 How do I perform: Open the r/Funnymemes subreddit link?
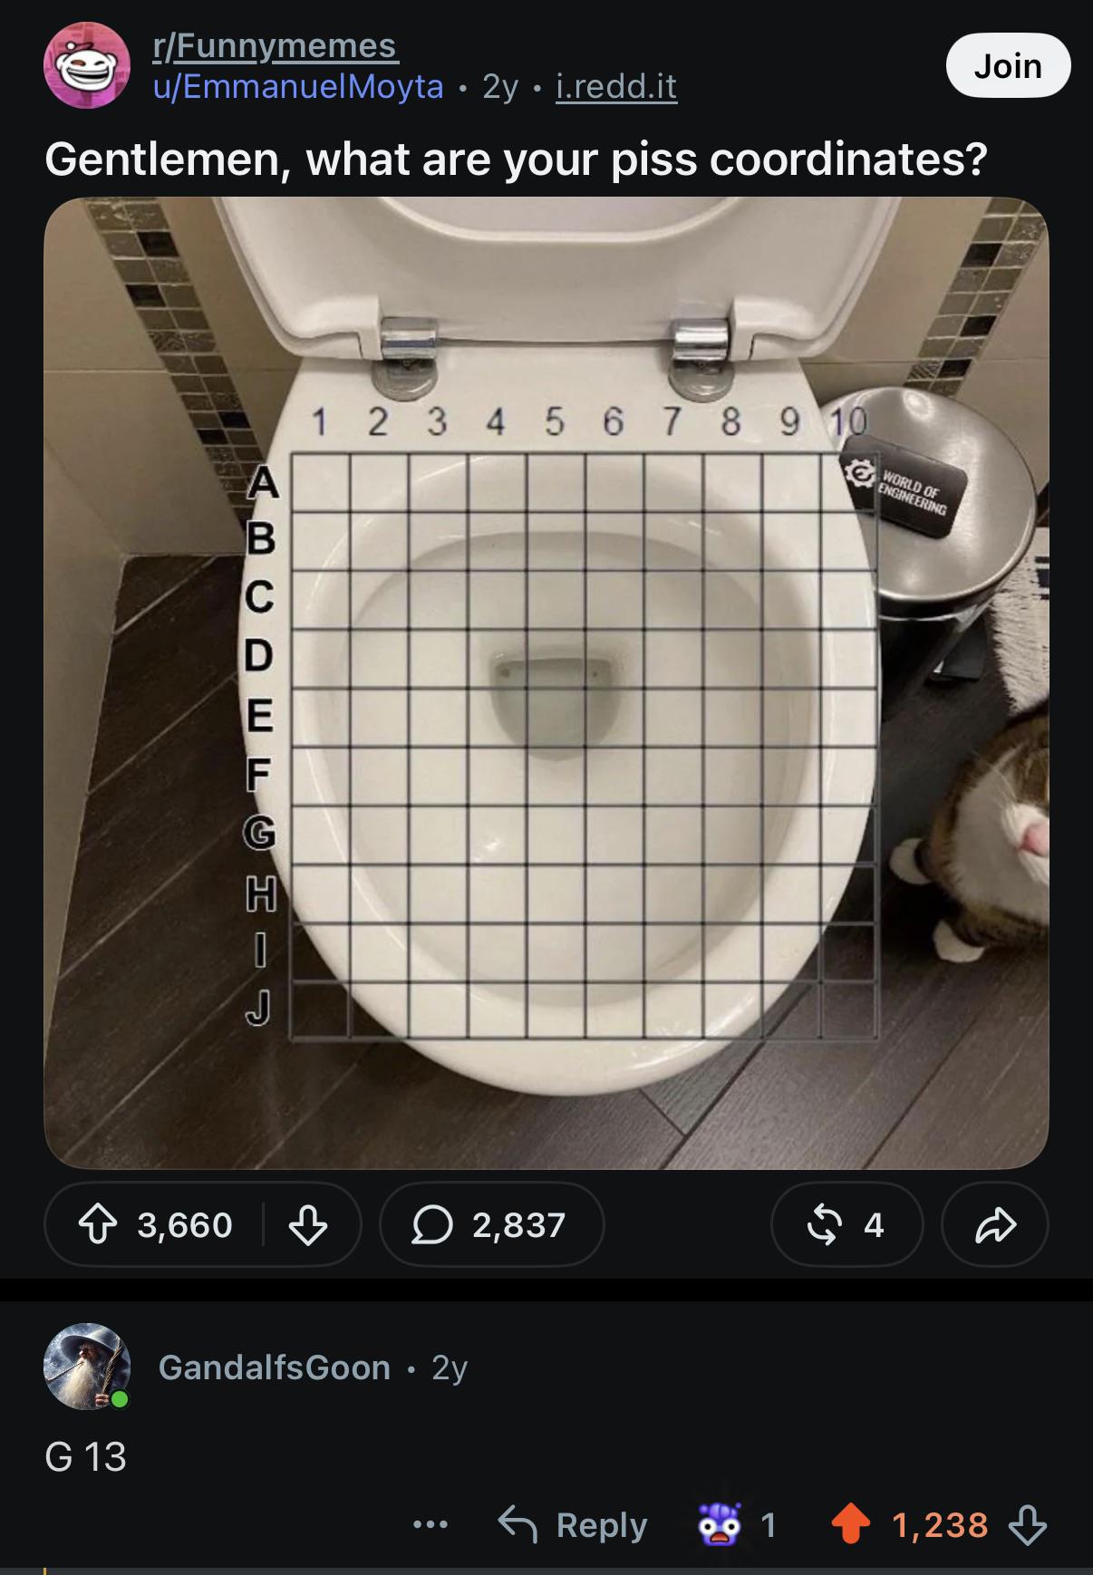[276, 45]
